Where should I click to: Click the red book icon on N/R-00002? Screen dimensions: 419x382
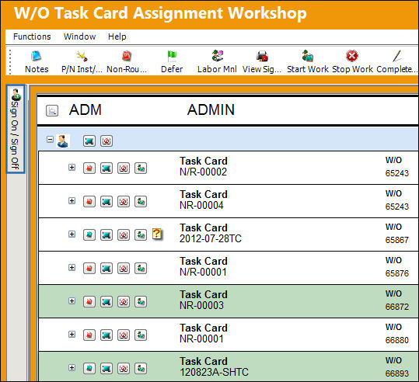[89, 168]
